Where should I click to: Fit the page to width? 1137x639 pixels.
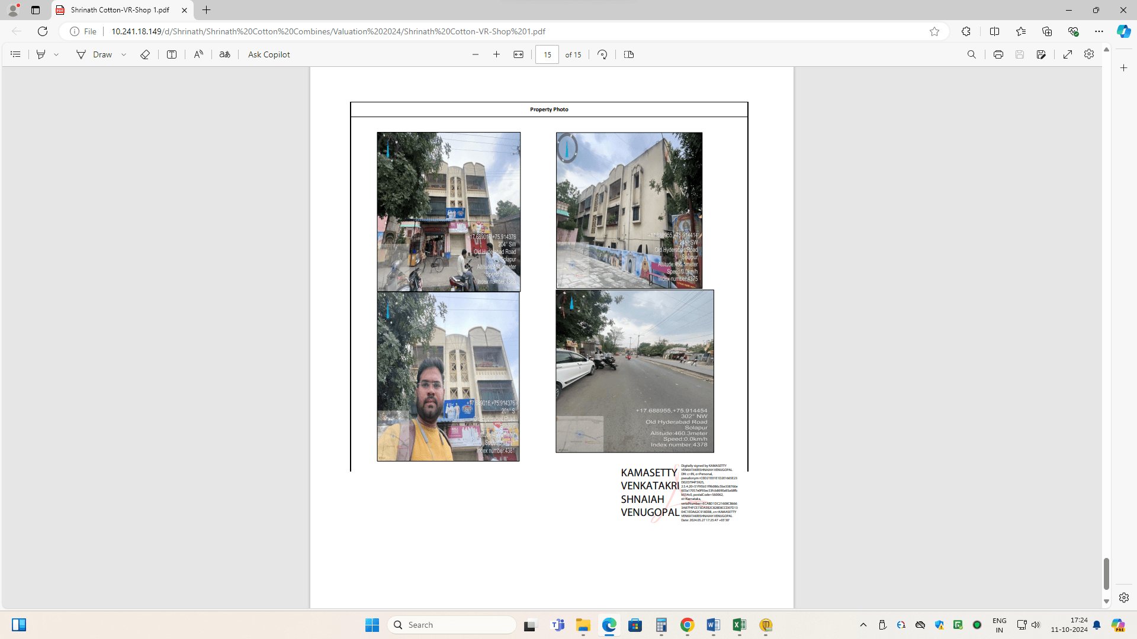[x=518, y=54]
